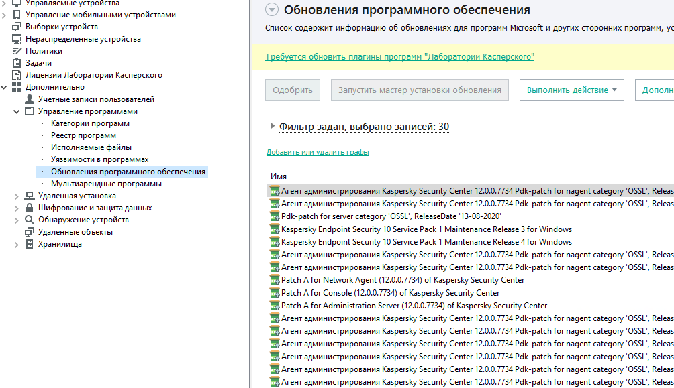674x388 pixels.
Task: Click the Remote installation icon
Action: pos(30,196)
